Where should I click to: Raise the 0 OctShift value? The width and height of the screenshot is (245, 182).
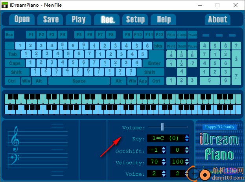[x=187, y=148]
